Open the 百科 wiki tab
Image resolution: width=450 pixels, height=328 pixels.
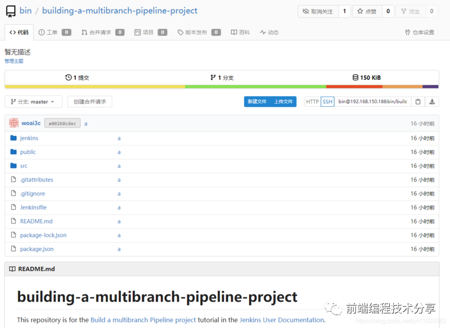click(240, 33)
